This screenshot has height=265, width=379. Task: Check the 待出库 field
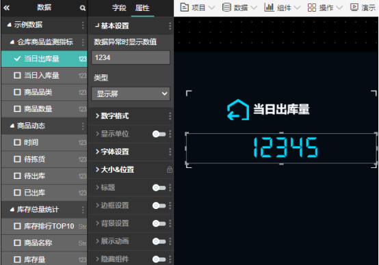[17, 176]
